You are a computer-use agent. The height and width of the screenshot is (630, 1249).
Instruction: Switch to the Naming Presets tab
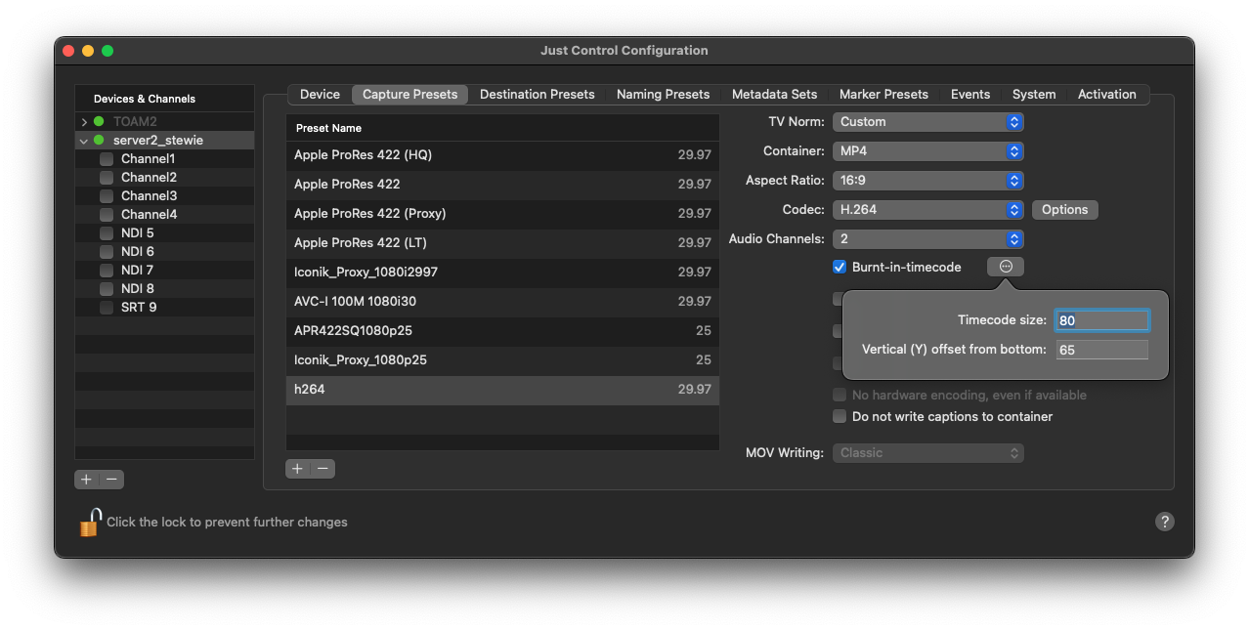pos(663,95)
